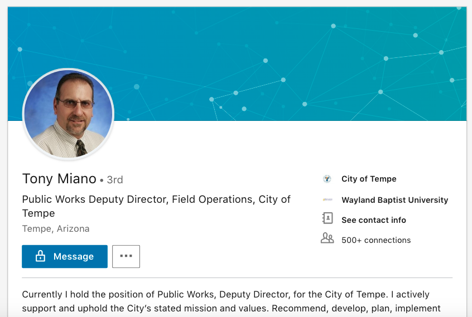Screen dimensions: 472x317
Task: Click the City of Tempe logo icon
Action: click(x=327, y=179)
